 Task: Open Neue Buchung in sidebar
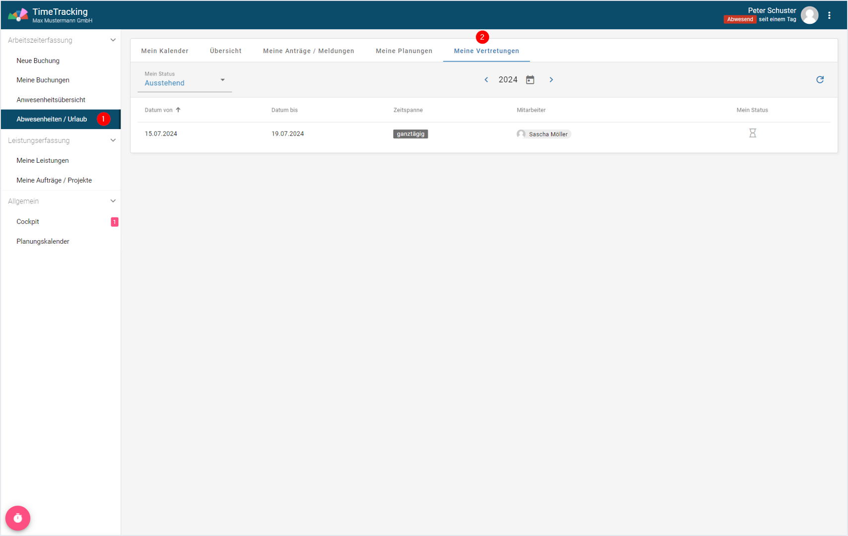pyautogui.click(x=38, y=61)
